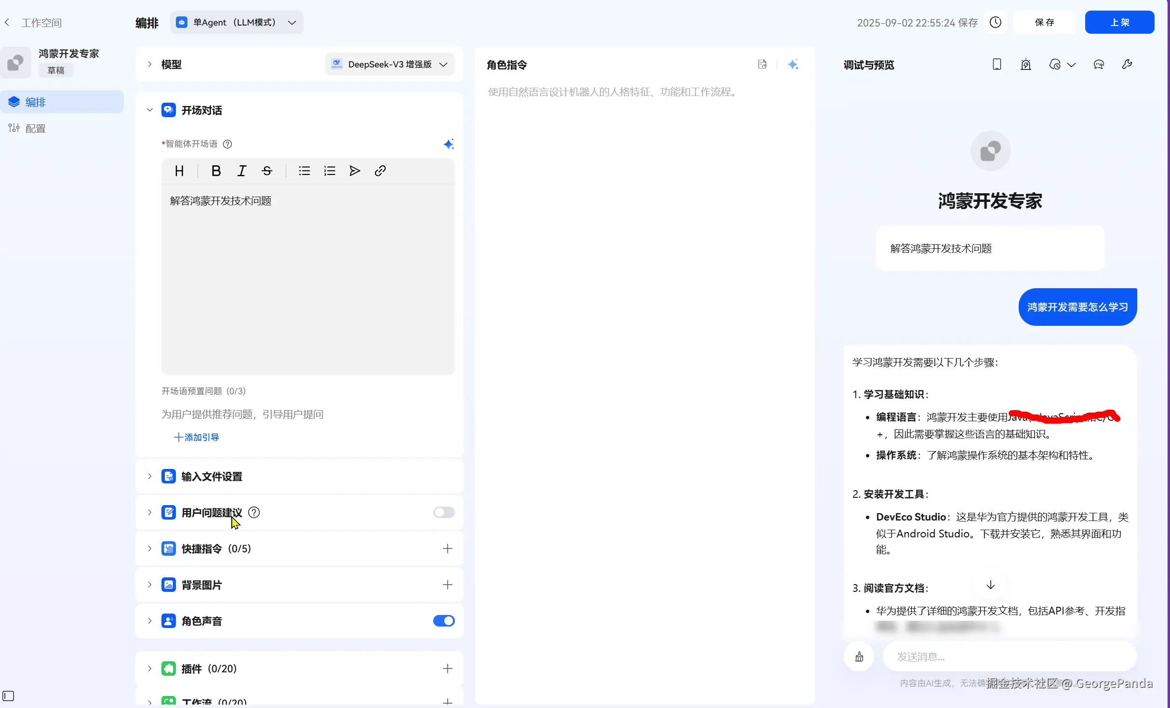The height and width of the screenshot is (708, 1170).
Task: Click the 发送消息 message input field
Action: (1007, 656)
